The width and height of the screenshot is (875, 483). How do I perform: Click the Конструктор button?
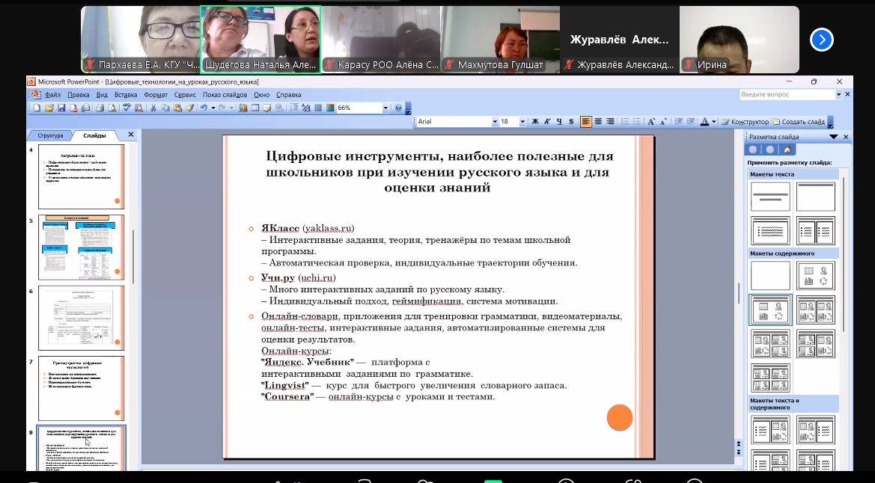[x=745, y=122]
